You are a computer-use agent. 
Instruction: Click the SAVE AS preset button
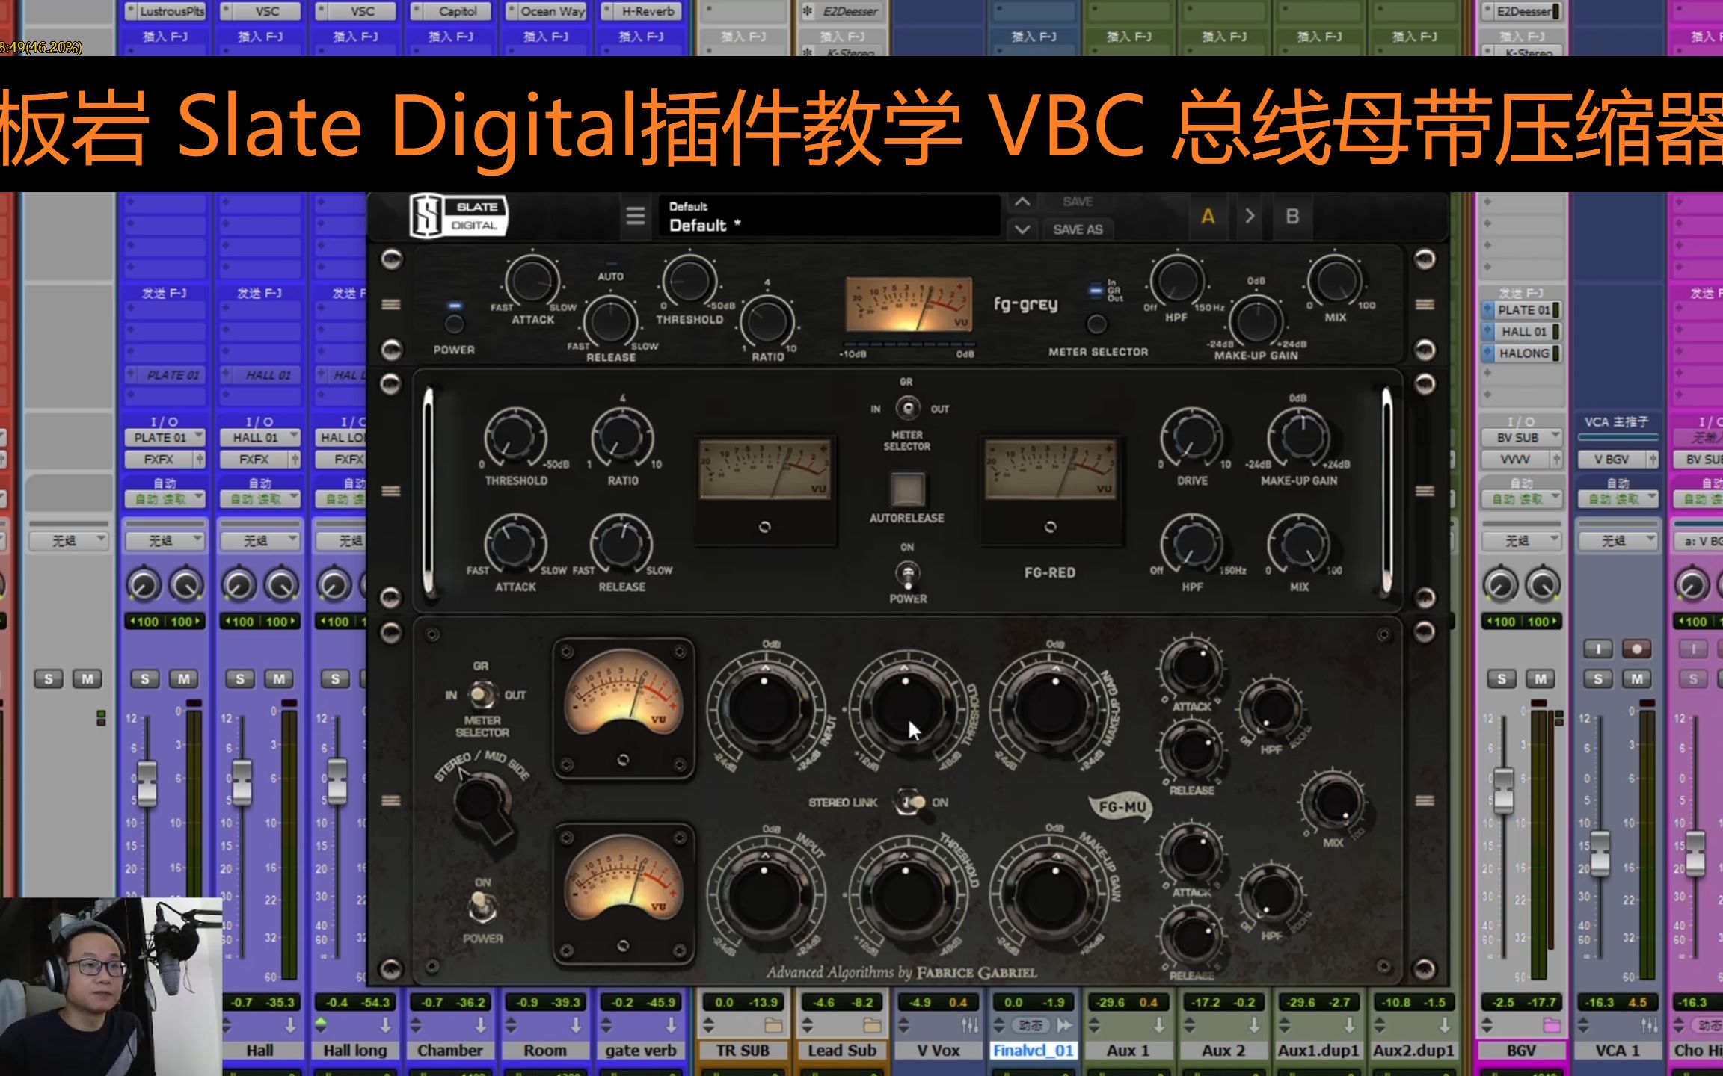click(x=1074, y=228)
